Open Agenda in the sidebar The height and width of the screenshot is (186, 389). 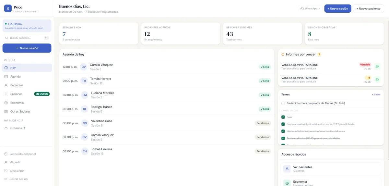[x=15, y=77]
